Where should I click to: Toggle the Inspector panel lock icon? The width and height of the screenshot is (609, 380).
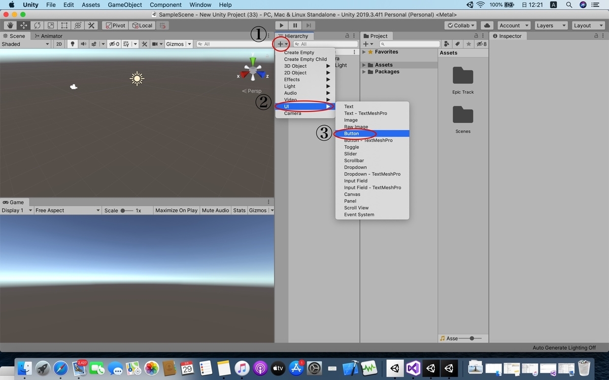click(597, 36)
